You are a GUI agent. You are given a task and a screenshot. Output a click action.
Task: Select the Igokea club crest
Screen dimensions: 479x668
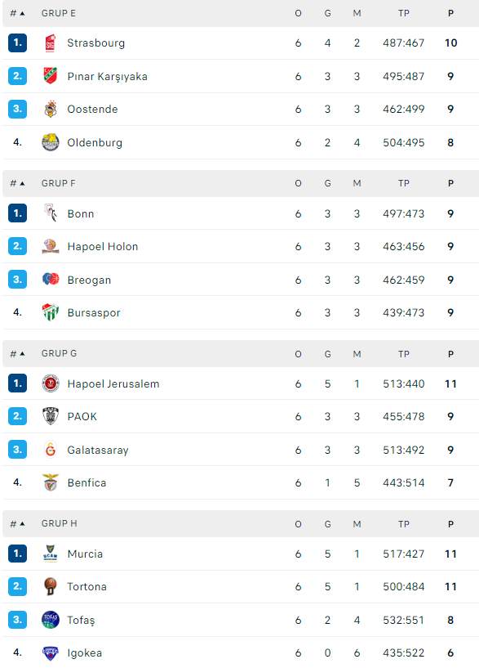50,652
